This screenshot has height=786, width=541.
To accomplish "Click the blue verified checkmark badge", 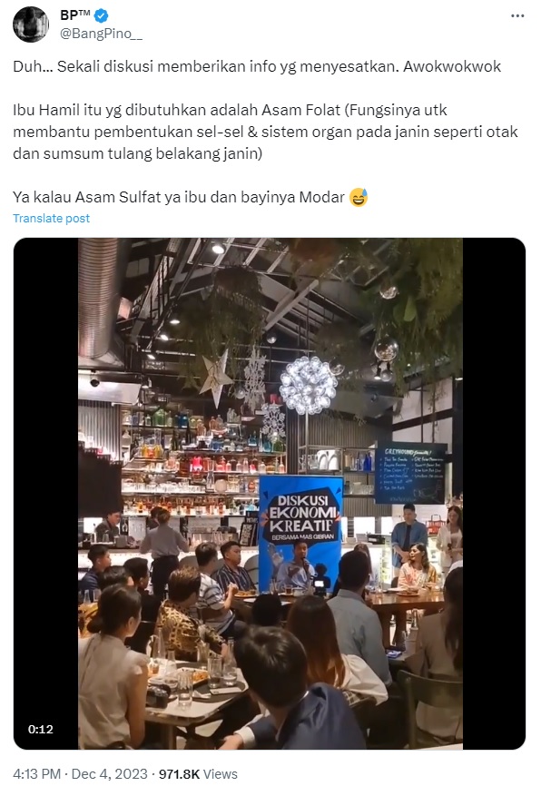I will [x=102, y=16].
